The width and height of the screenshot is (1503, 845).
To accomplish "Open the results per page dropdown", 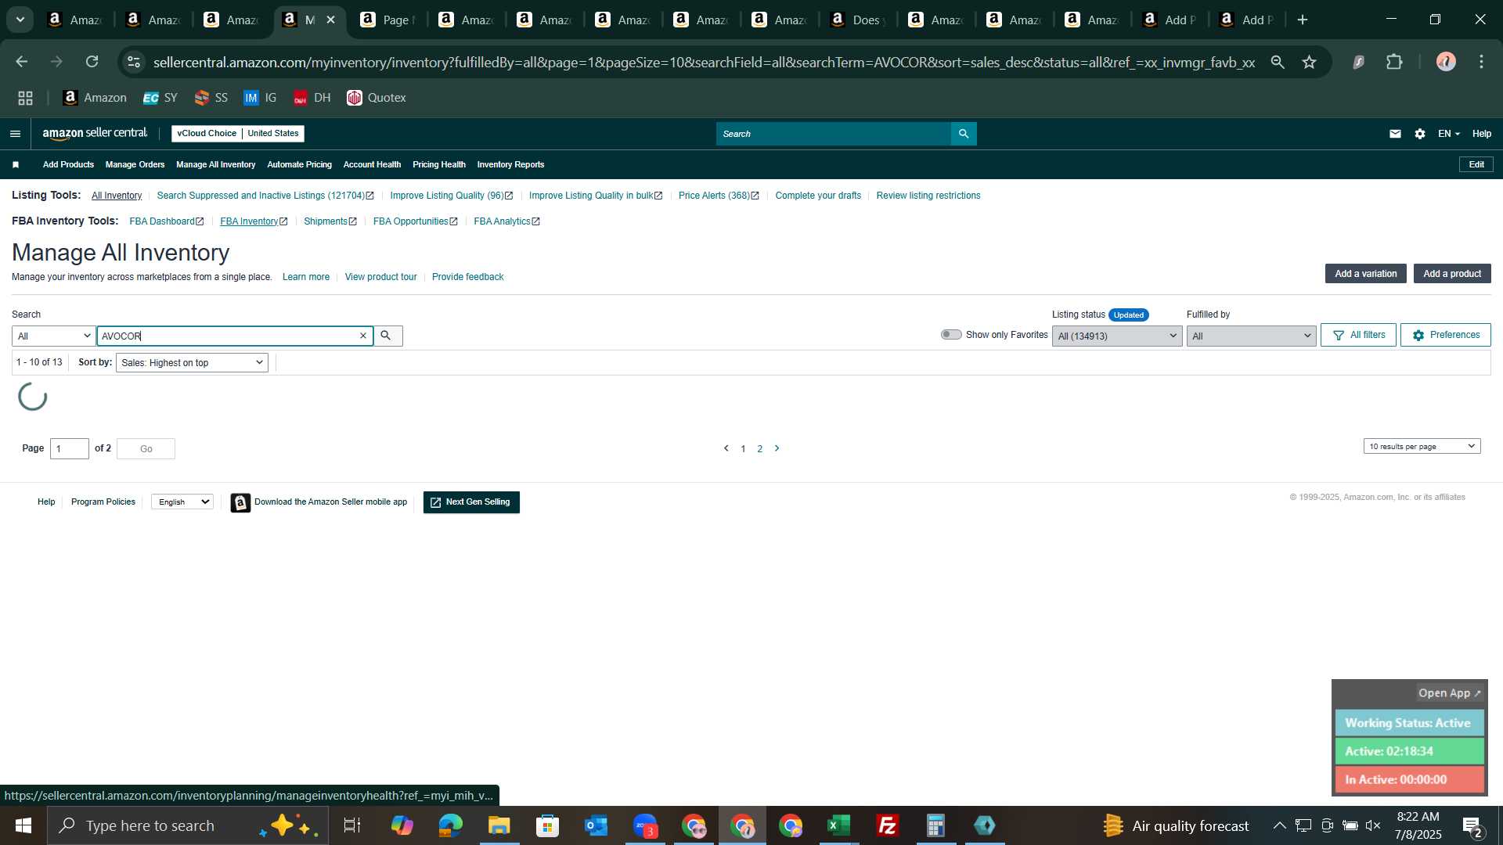I will (1422, 446).
